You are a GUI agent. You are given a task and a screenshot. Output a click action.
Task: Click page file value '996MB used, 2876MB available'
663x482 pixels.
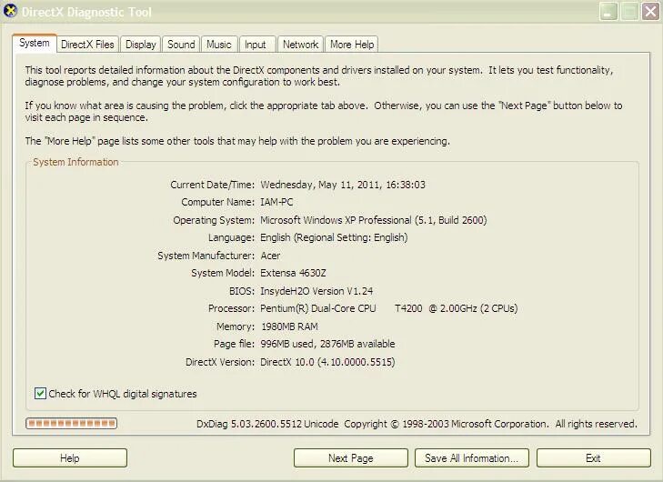pos(327,344)
